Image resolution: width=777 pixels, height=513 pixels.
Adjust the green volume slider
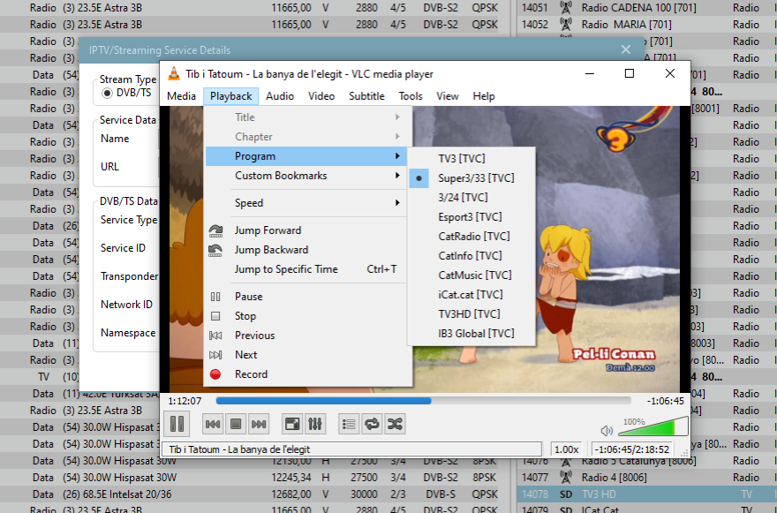(653, 426)
